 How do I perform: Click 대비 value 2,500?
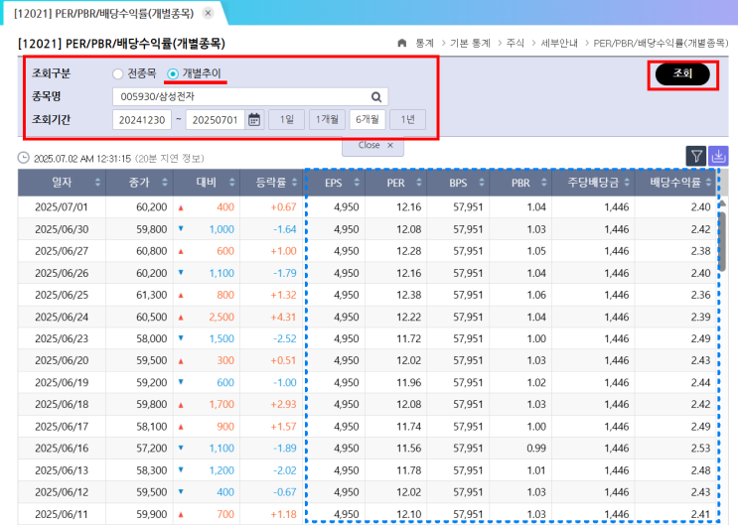click(221, 317)
